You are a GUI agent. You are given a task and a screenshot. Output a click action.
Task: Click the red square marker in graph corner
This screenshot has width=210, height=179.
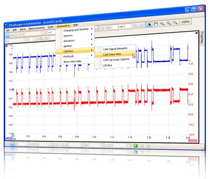tap(196, 33)
